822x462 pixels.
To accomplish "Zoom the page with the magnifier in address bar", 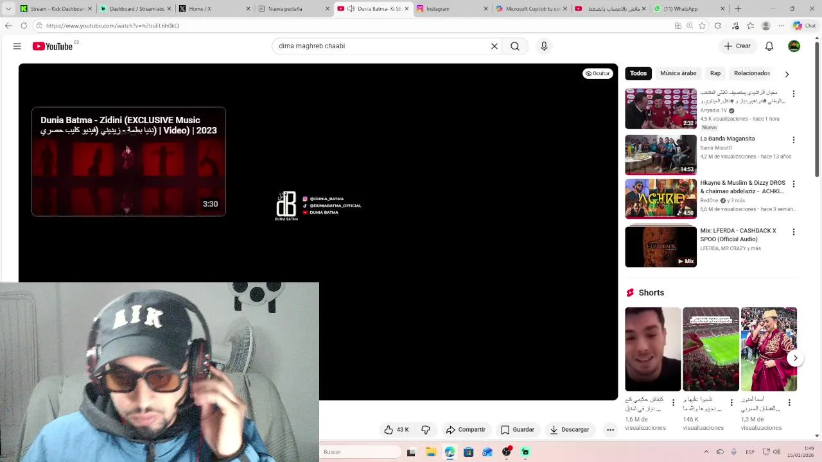I will point(690,26).
